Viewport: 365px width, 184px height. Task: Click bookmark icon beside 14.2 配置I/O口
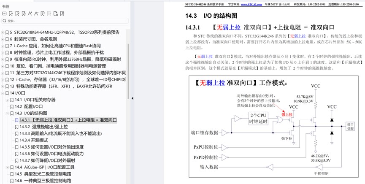[x=12, y=107]
